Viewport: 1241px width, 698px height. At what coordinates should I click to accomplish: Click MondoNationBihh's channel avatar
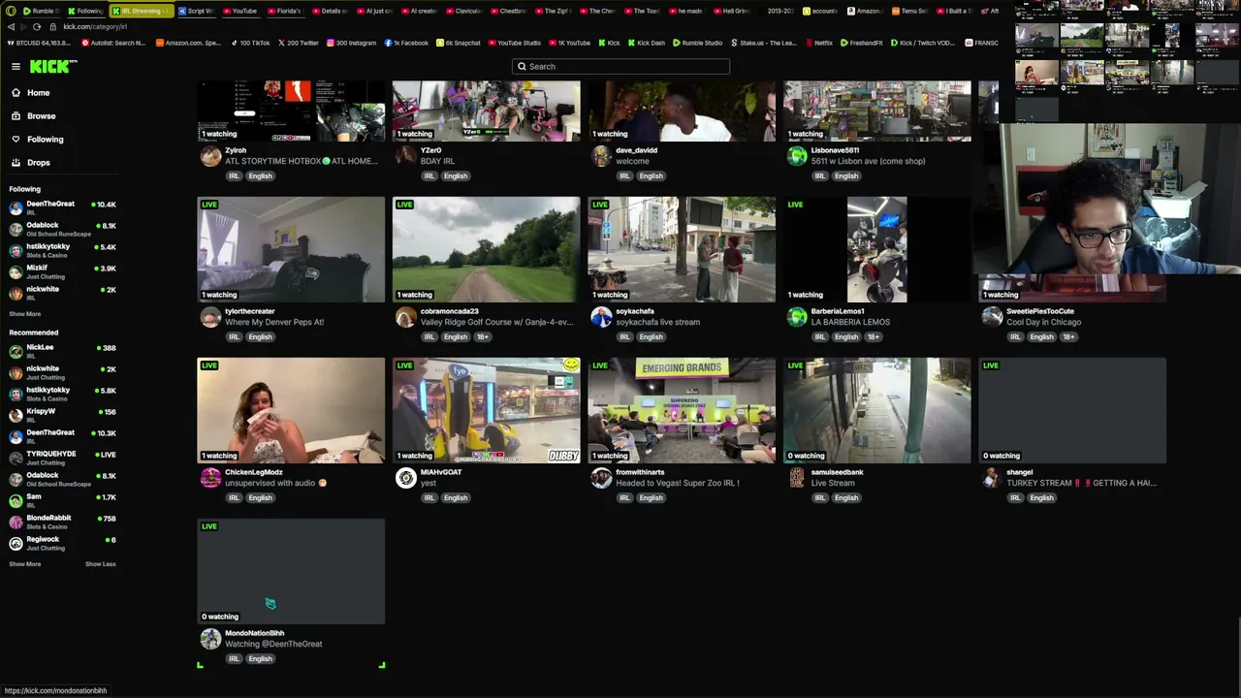click(x=210, y=639)
